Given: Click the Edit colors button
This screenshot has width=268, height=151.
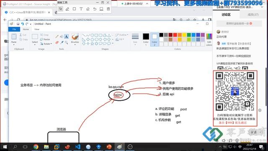Looking at the screenshot, I should pos(209,39).
